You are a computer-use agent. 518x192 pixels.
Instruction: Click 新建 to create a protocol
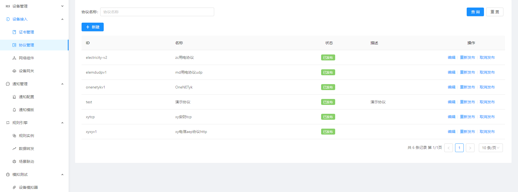click(93, 27)
